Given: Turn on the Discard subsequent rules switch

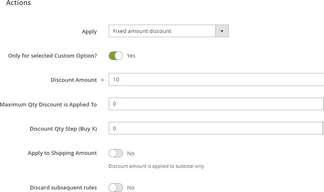Looking at the screenshot, I should click(116, 188).
